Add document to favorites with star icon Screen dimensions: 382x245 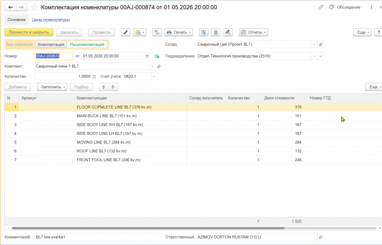click(x=34, y=7)
